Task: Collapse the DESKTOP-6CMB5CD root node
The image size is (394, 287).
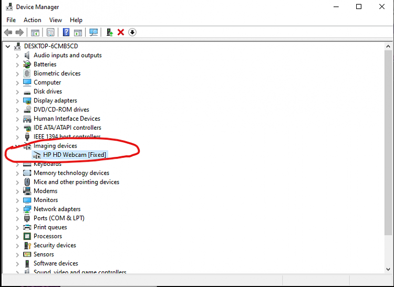Action: pos(8,46)
